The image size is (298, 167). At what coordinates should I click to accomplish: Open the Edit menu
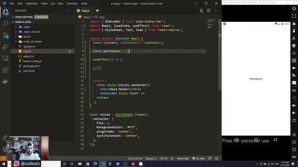coord(20,3)
